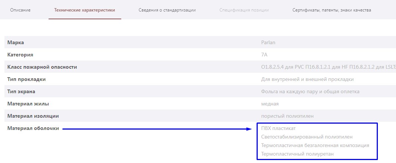Viewport: 396px width, 163px height.
Task: Open the Описание tab
Action: tap(20, 10)
